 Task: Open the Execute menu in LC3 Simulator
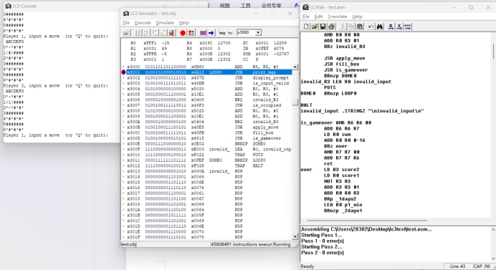(x=143, y=23)
